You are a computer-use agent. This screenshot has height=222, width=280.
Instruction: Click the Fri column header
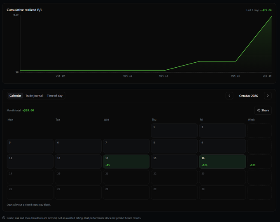(201, 120)
